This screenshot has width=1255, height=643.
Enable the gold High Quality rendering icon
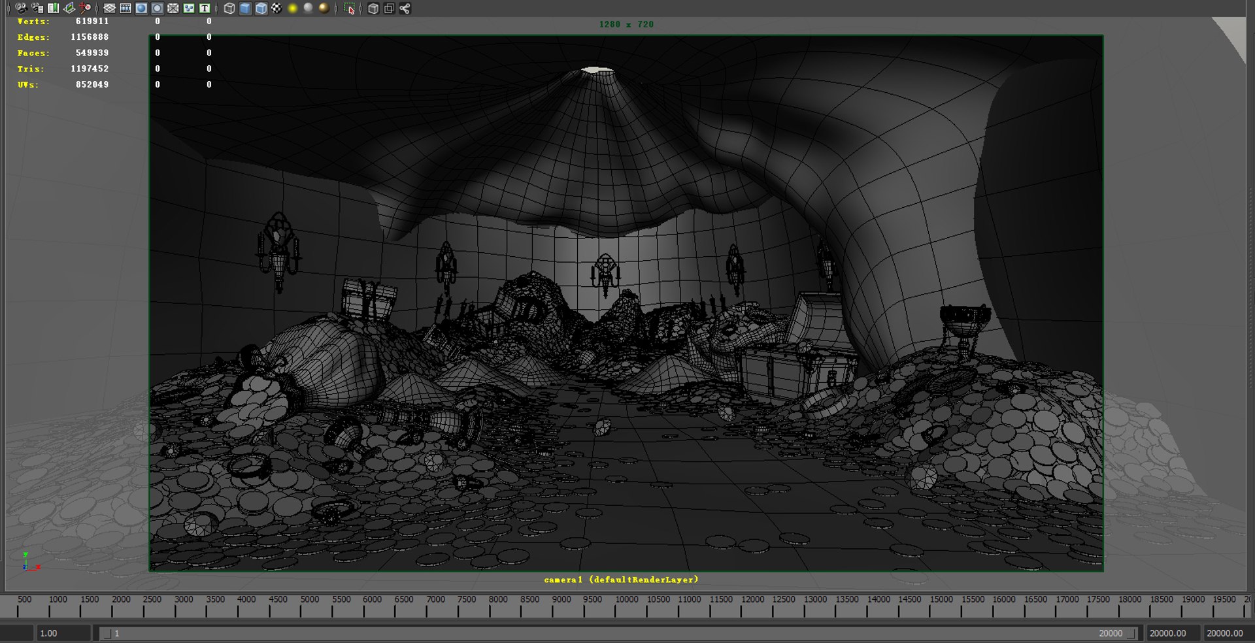(x=324, y=8)
